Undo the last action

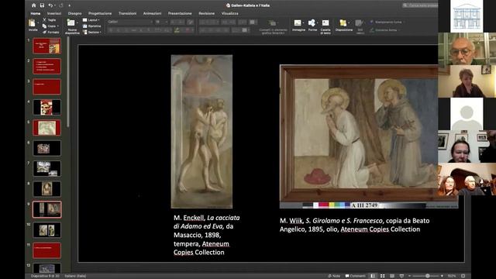coord(50,5)
